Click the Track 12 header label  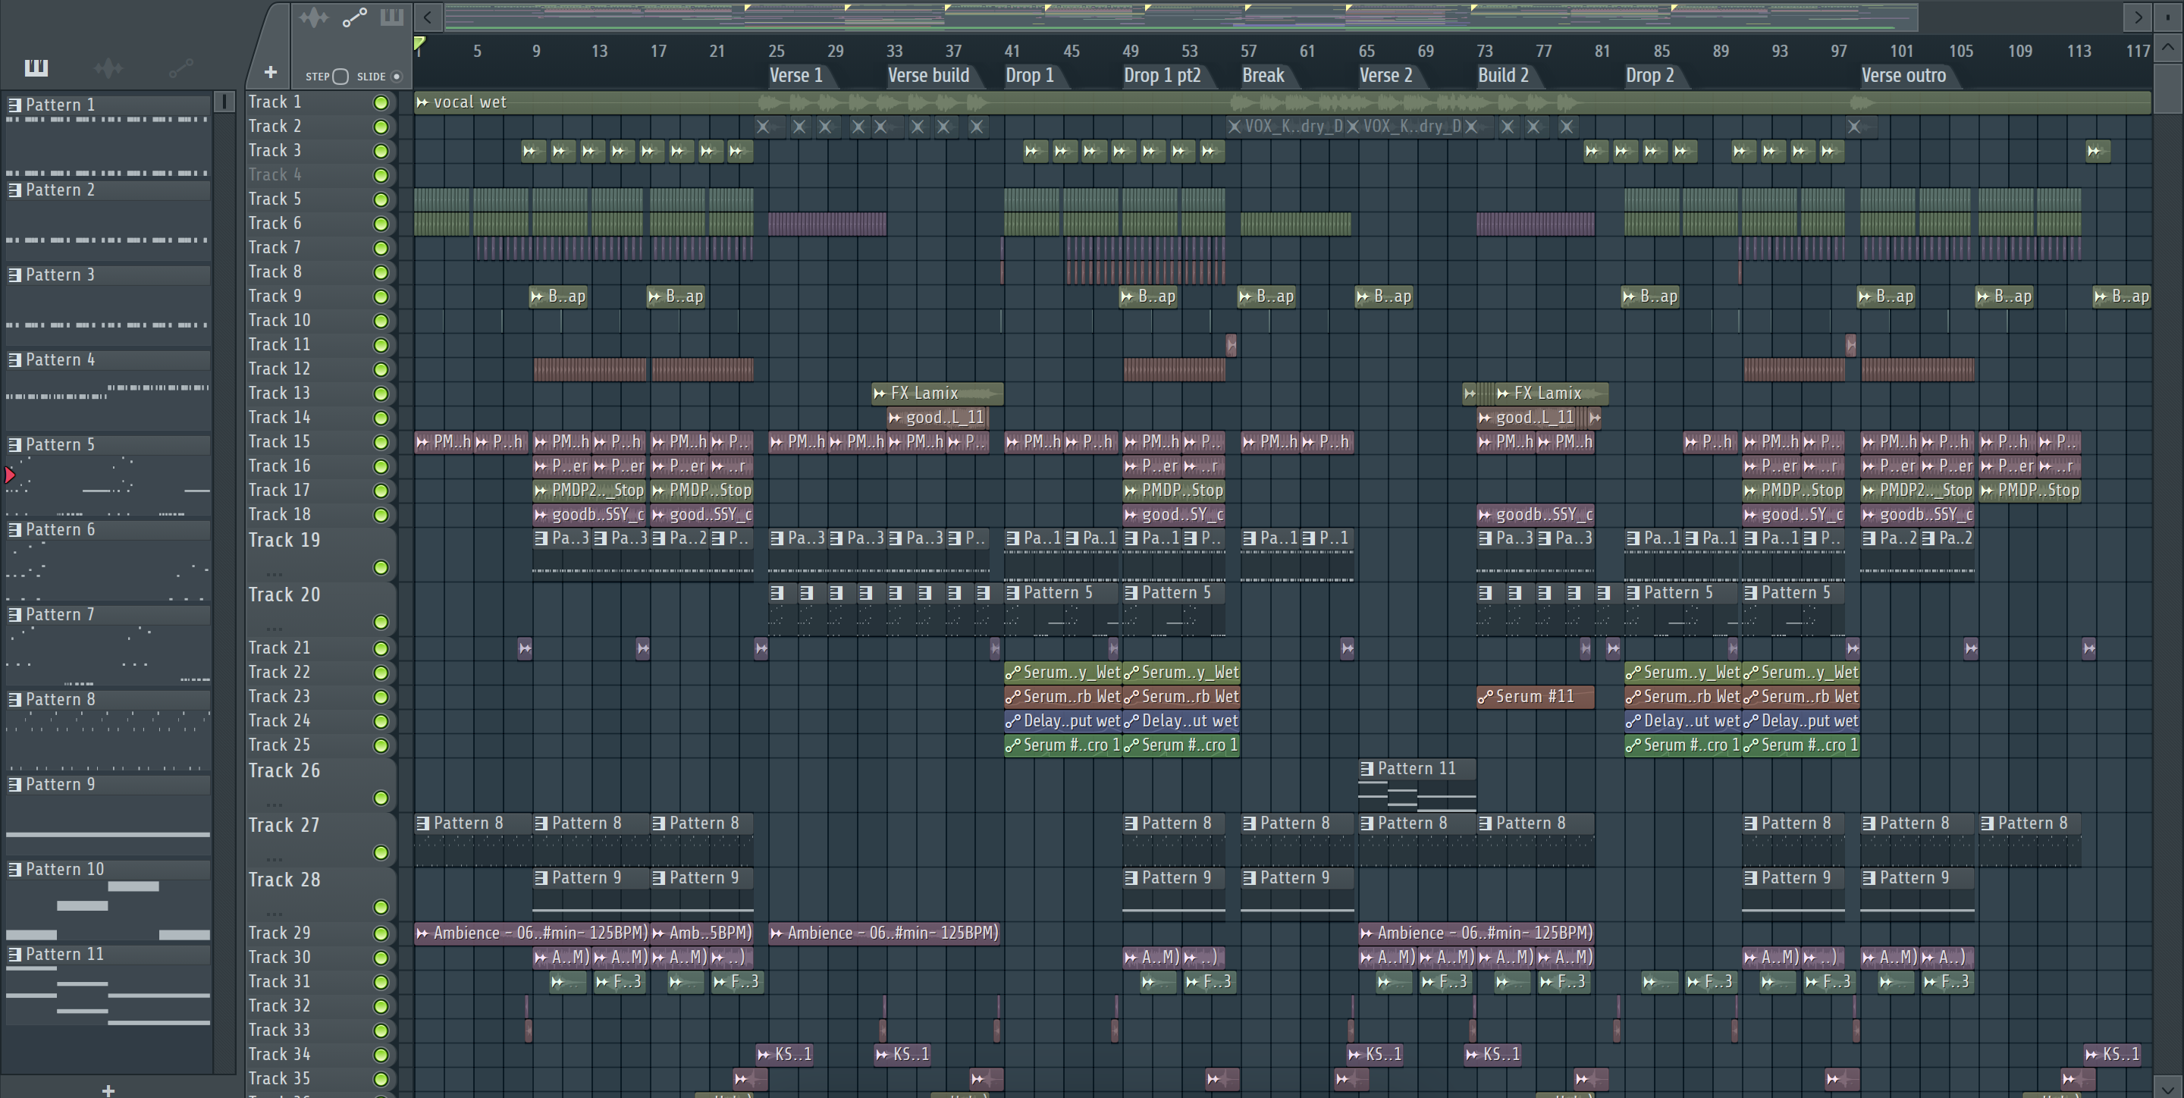pyautogui.click(x=279, y=369)
